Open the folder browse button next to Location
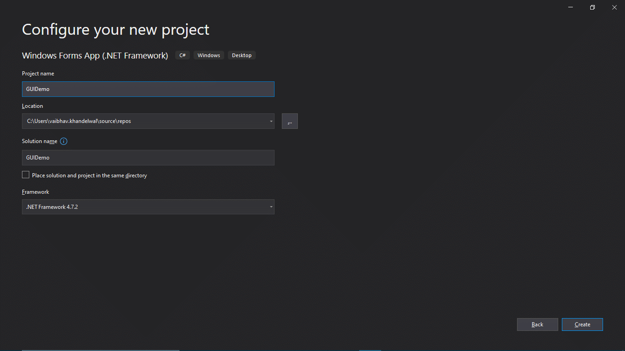This screenshot has height=351, width=625. tap(290, 121)
